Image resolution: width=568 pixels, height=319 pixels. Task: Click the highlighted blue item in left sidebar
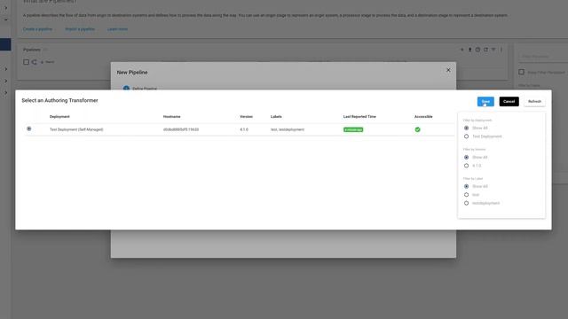(5, 44)
